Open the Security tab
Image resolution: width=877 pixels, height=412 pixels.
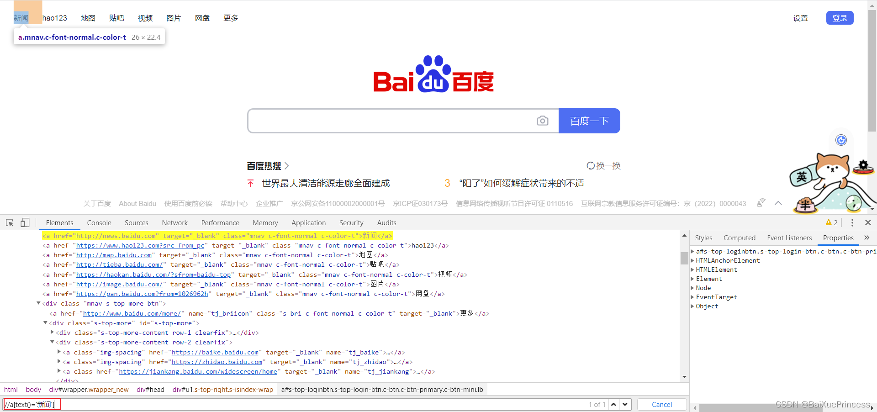[351, 223]
